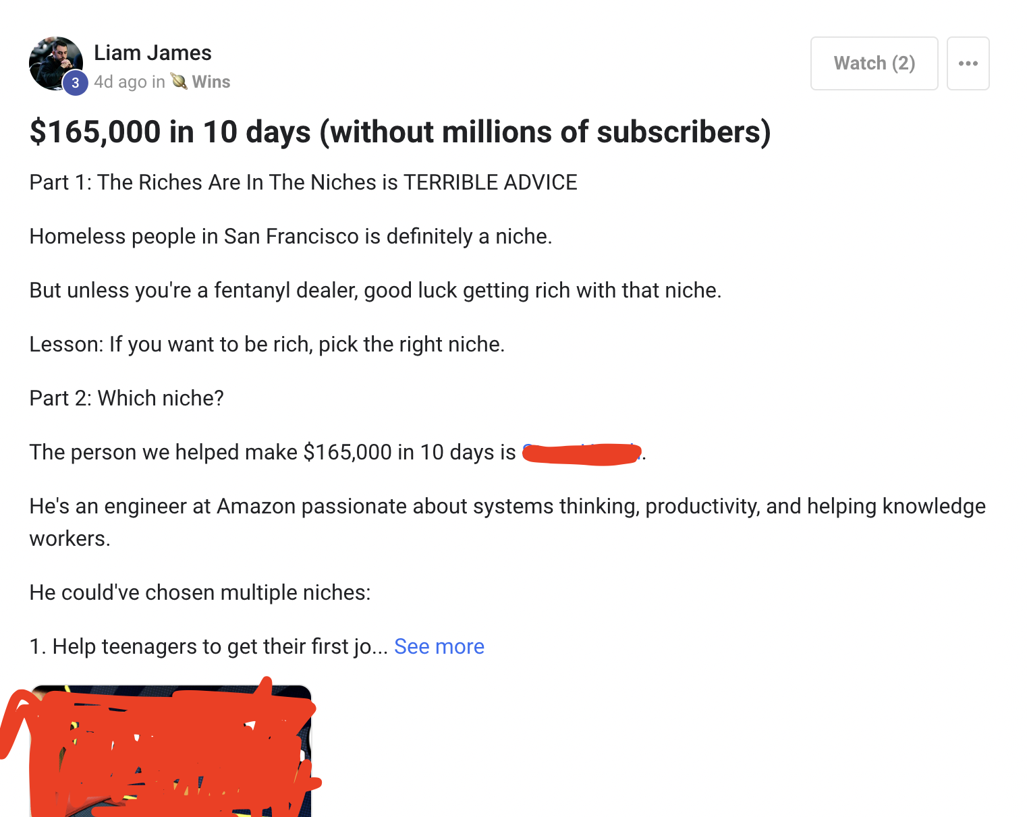Click the "4d ago" post timestamp
This screenshot has height=817, width=1027.
click(x=120, y=82)
